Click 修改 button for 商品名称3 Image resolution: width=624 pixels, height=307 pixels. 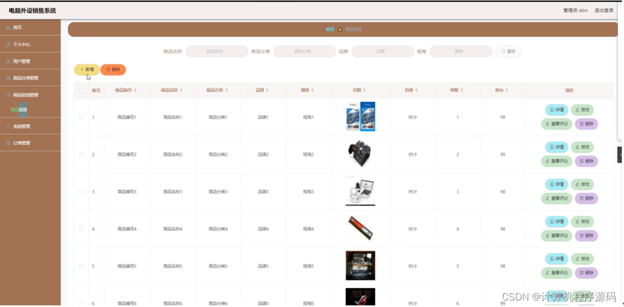[582, 184]
